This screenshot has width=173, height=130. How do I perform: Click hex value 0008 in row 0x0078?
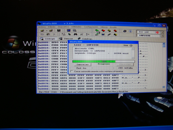click(x=115, y=83)
